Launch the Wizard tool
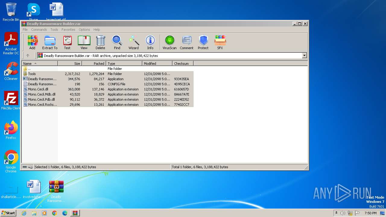Screen dimensions: 386x217 coord(134,42)
